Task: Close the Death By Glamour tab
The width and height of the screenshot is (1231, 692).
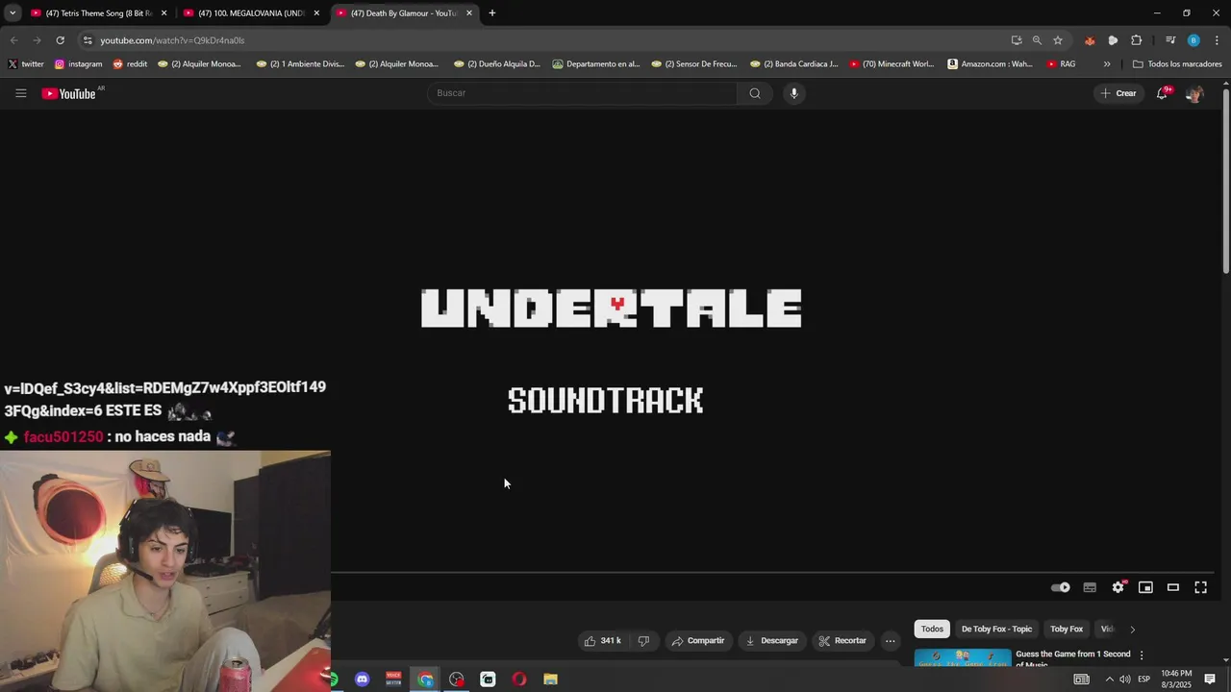Action: click(469, 13)
